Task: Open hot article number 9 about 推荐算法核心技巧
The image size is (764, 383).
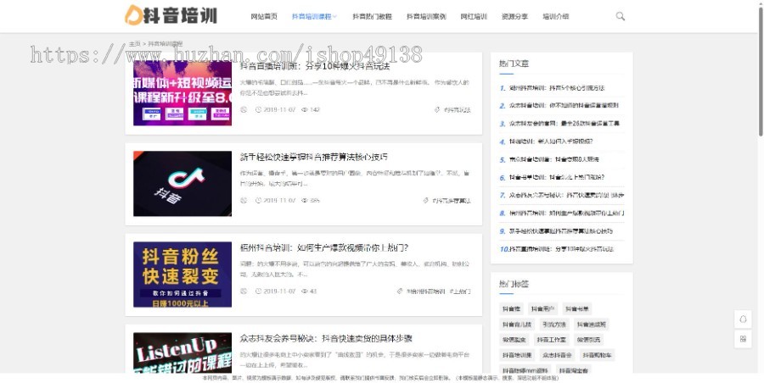Action: point(561,231)
